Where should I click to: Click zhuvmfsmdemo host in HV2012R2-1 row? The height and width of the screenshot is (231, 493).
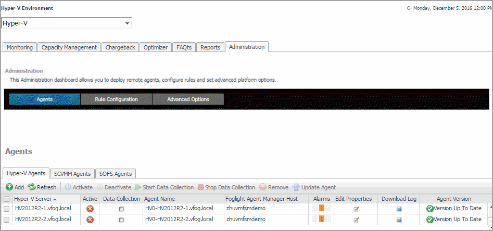tap(246, 208)
